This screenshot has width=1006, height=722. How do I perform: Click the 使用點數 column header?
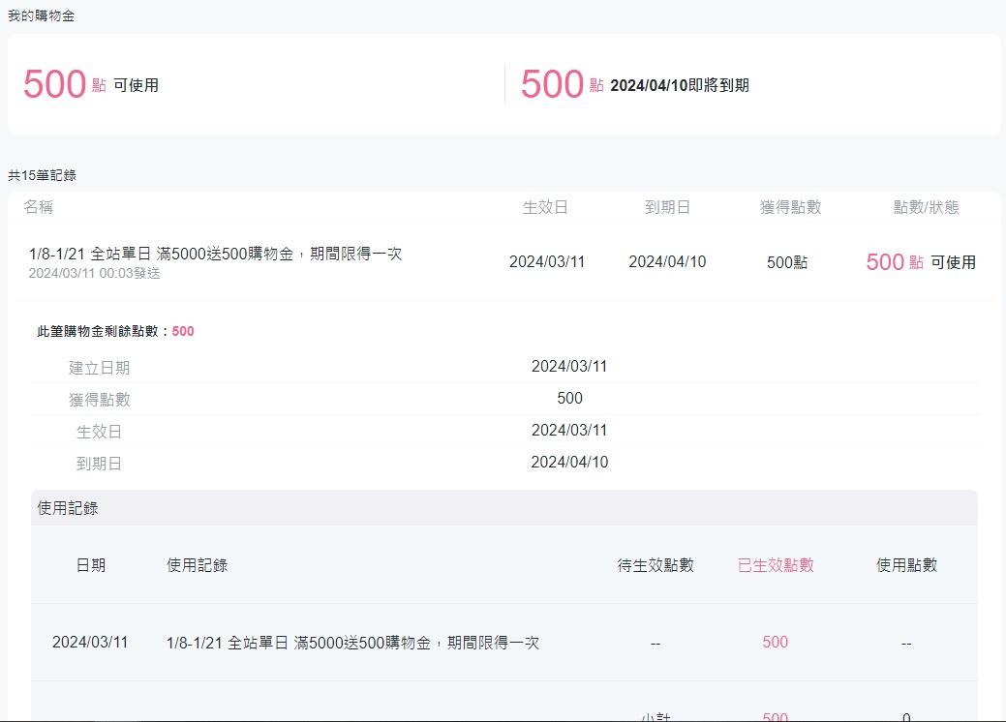point(906,565)
